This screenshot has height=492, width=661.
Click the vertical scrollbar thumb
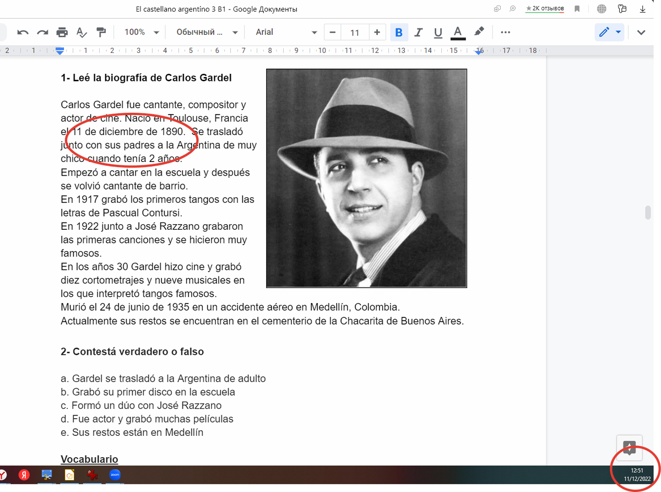click(x=648, y=212)
